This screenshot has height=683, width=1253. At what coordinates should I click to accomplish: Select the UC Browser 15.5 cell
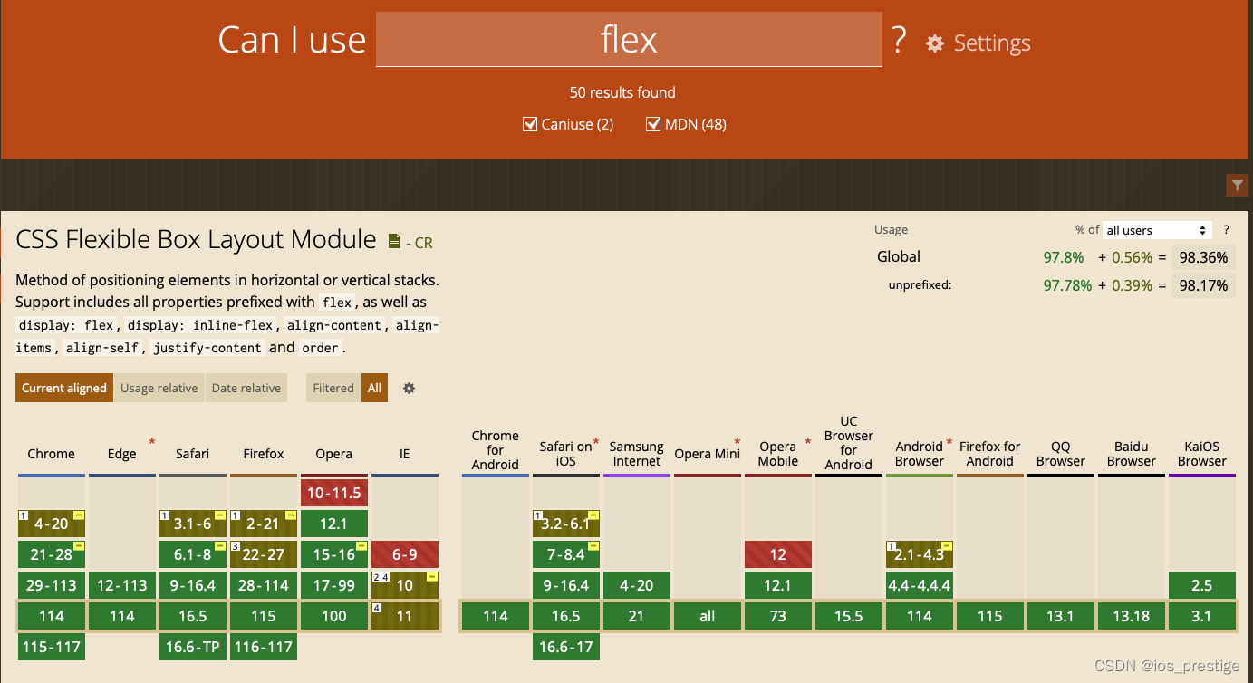[x=849, y=616]
